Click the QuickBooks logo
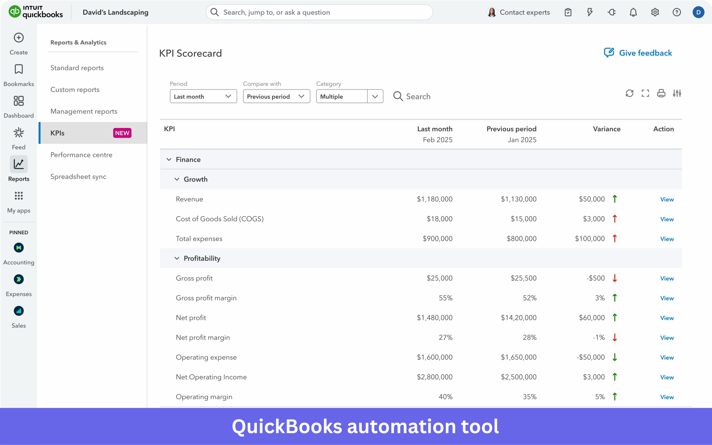The image size is (712, 445). coord(35,12)
